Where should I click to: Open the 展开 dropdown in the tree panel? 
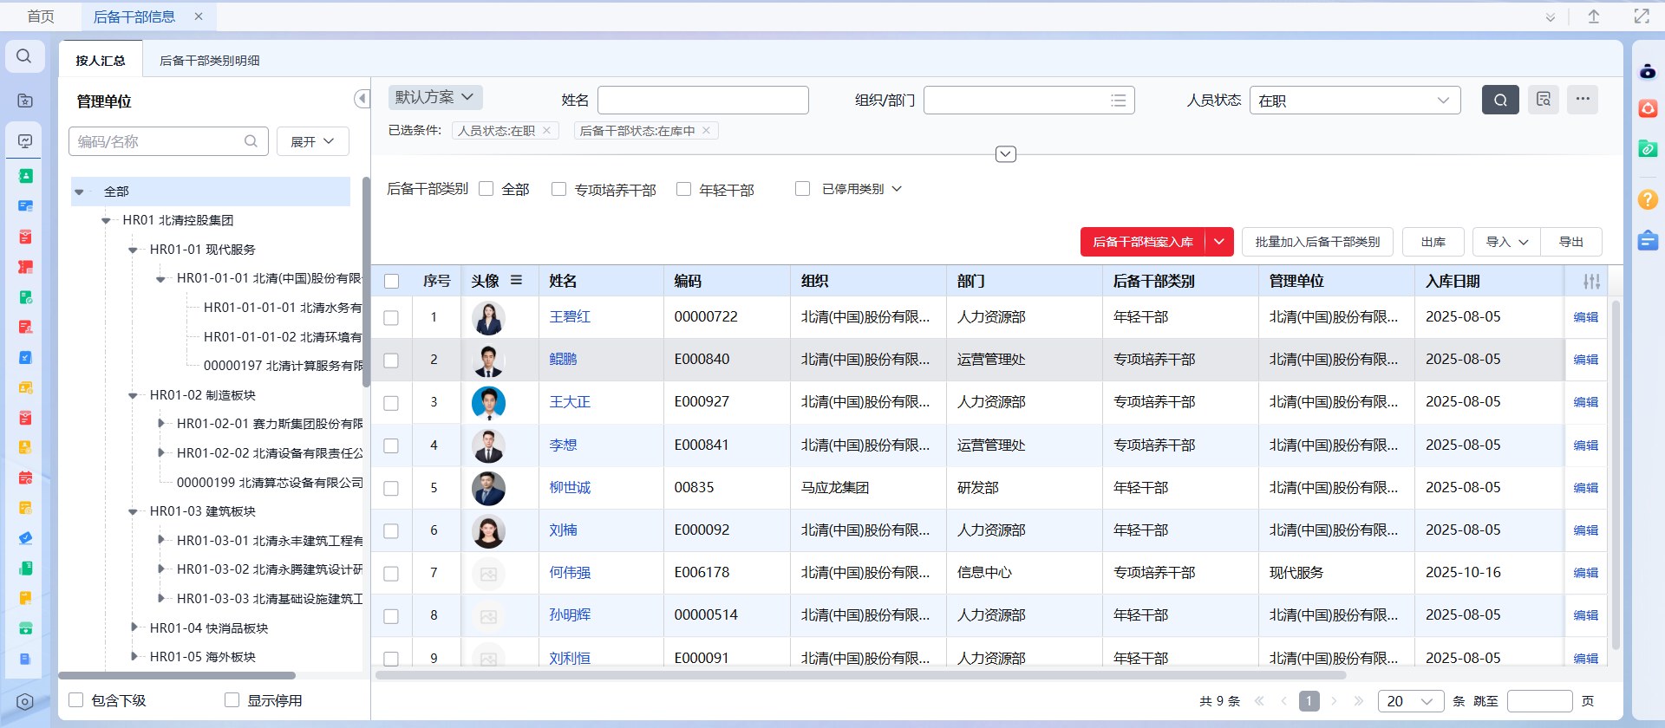click(x=312, y=141)
